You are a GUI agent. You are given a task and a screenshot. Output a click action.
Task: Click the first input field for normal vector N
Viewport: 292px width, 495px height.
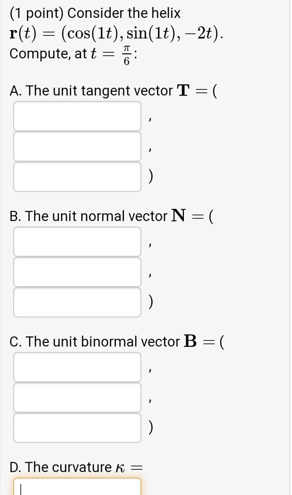pyautogui.click(x=77, y=242)
